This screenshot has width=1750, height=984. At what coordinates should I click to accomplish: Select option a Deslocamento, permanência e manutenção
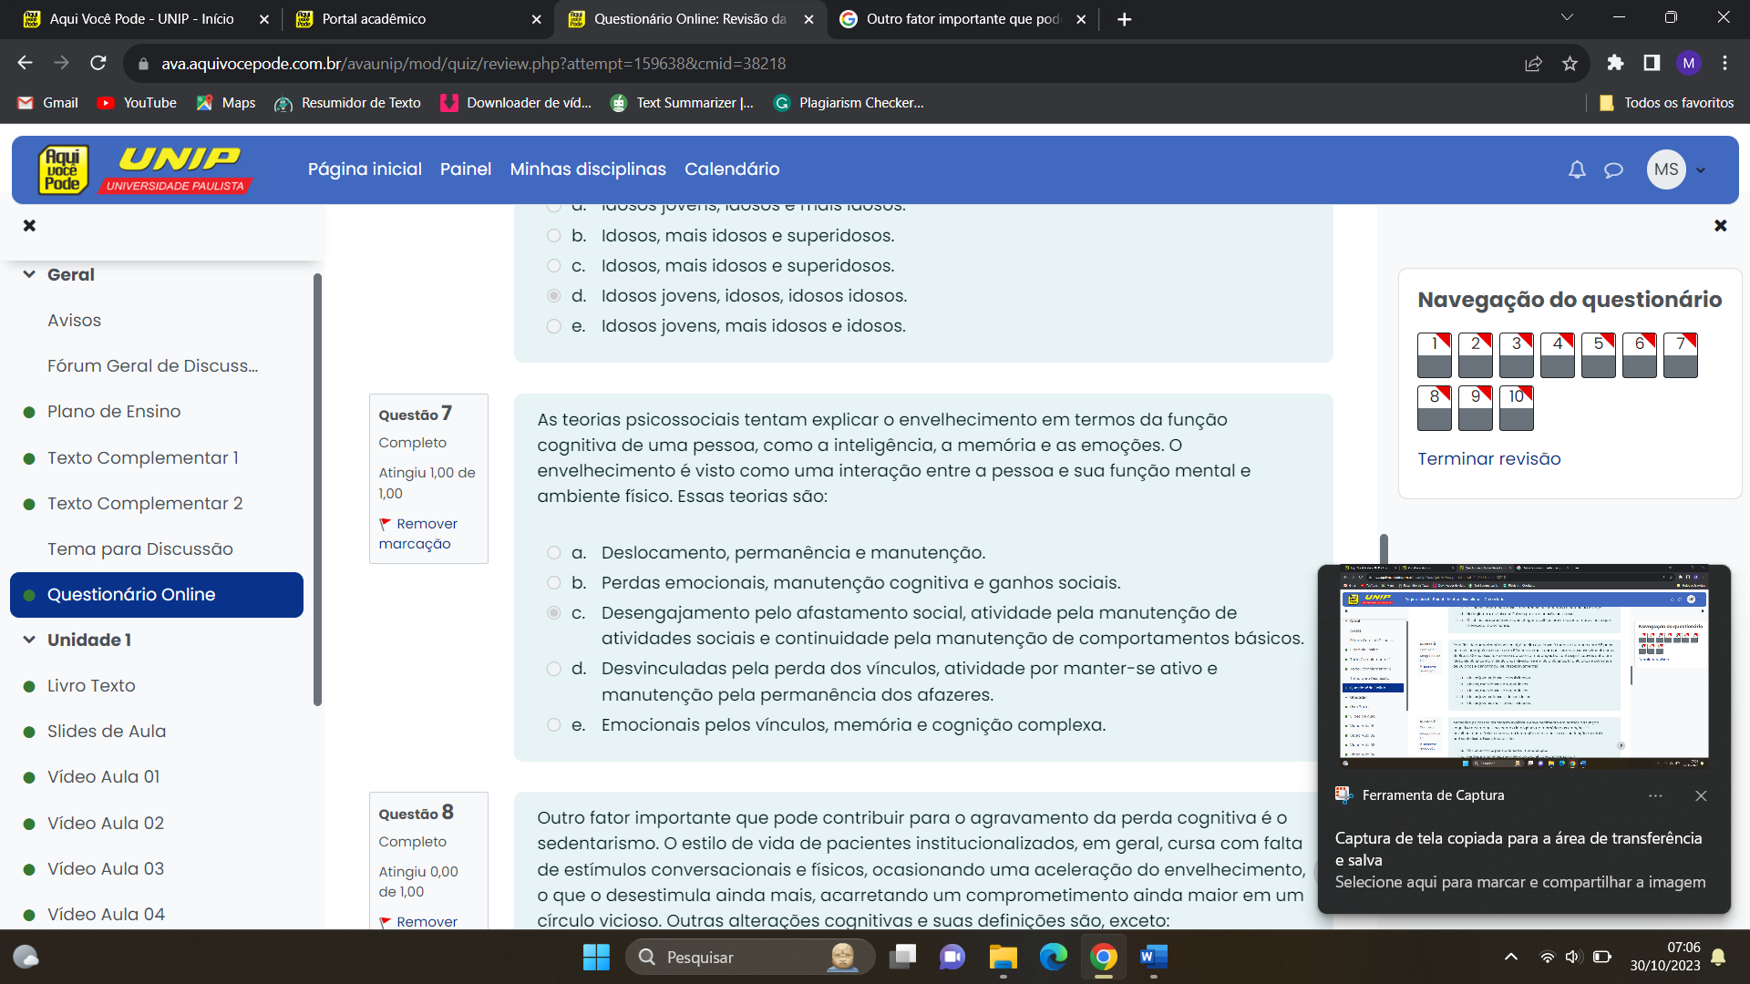coord(553,553)
